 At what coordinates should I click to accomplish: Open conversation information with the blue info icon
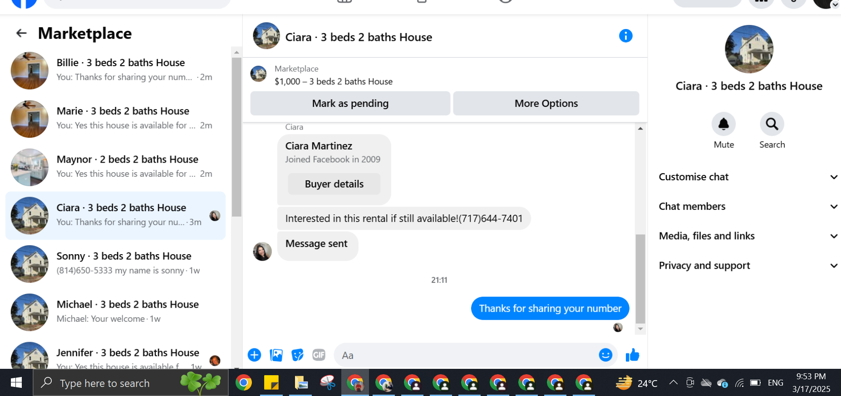625,36
